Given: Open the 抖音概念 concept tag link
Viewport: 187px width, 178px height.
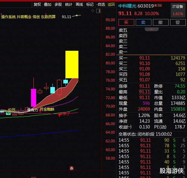Looking at the screenshot, I should (x=24, y=17).
